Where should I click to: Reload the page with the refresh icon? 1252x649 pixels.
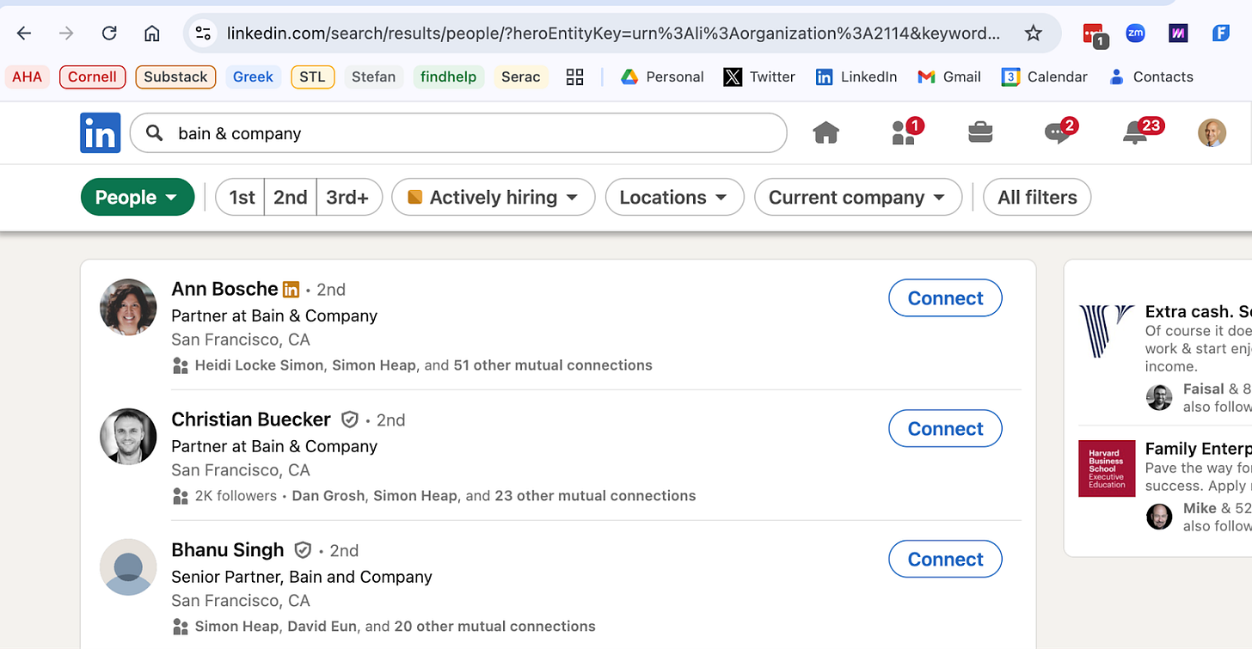point(109,34)
